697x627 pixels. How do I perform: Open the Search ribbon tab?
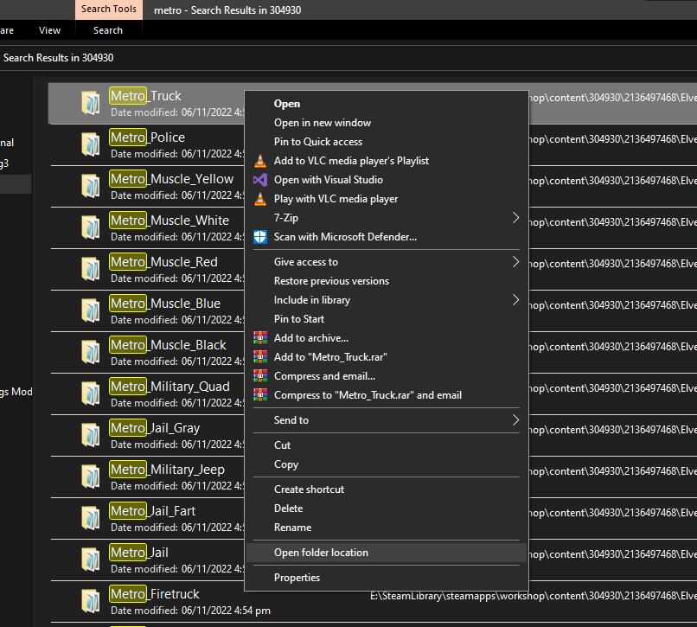tap(107, 30)
